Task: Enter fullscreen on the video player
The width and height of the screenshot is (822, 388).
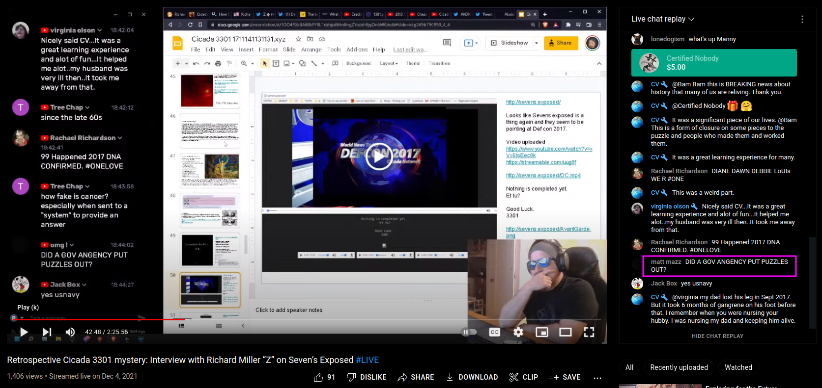Action: (589, 332)
